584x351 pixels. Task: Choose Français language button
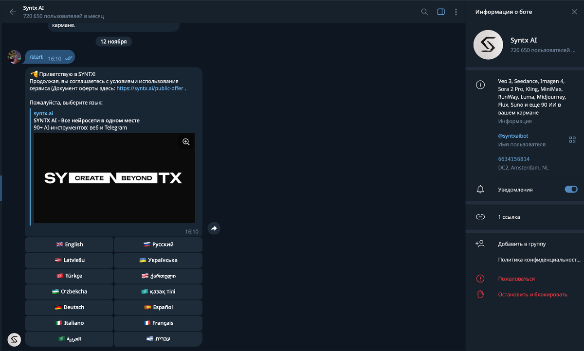158,323
